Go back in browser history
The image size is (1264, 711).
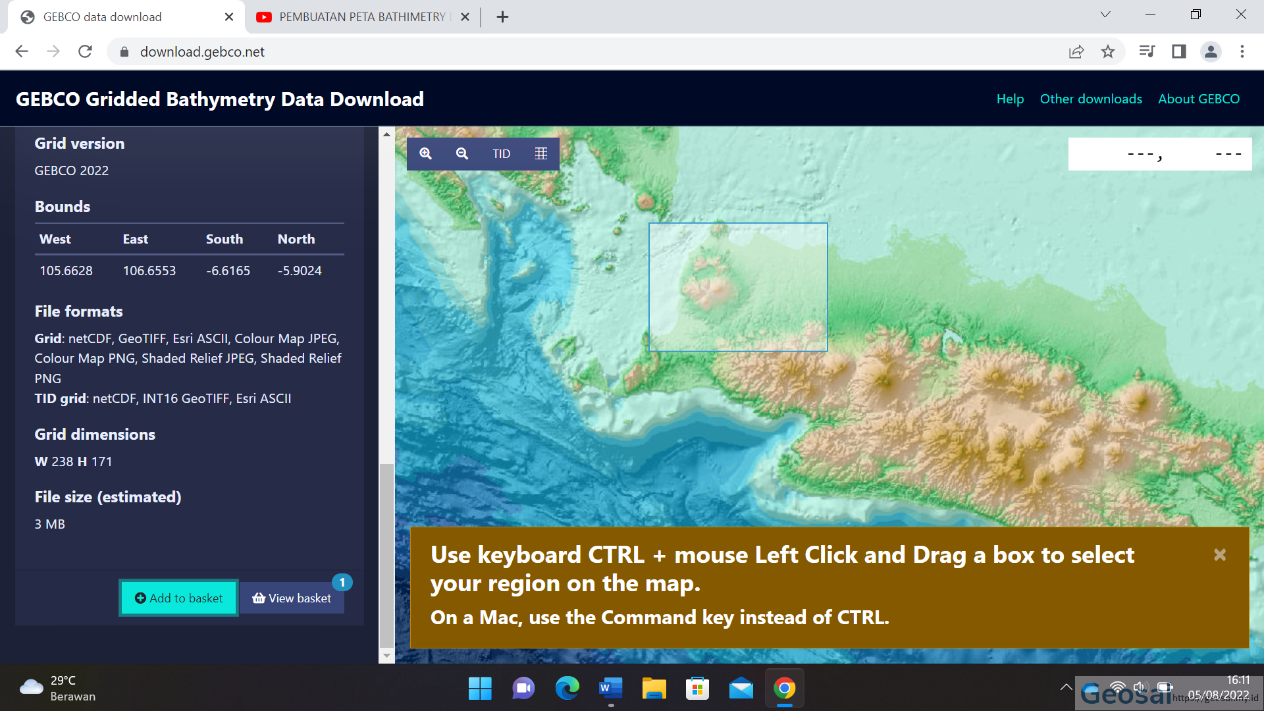click(x=22, y=51)
